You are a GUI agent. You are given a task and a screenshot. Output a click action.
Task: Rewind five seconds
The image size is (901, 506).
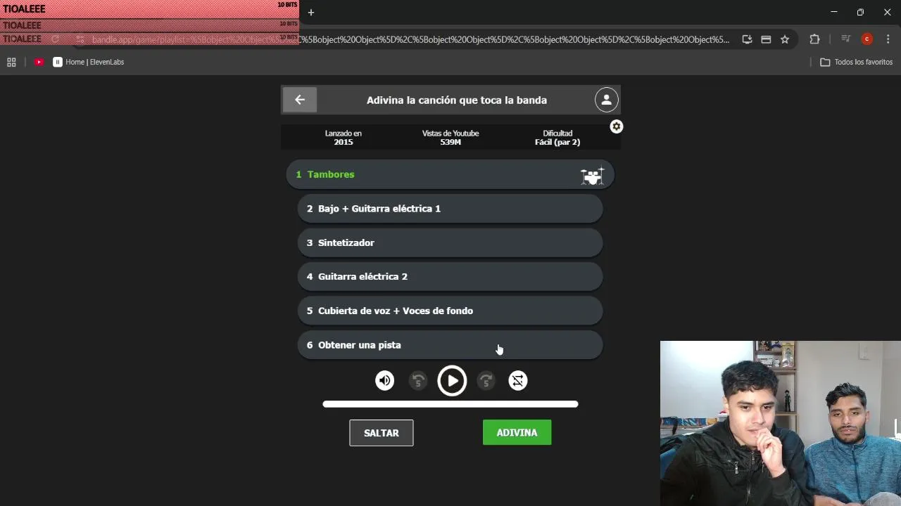(x=418, y=381)
